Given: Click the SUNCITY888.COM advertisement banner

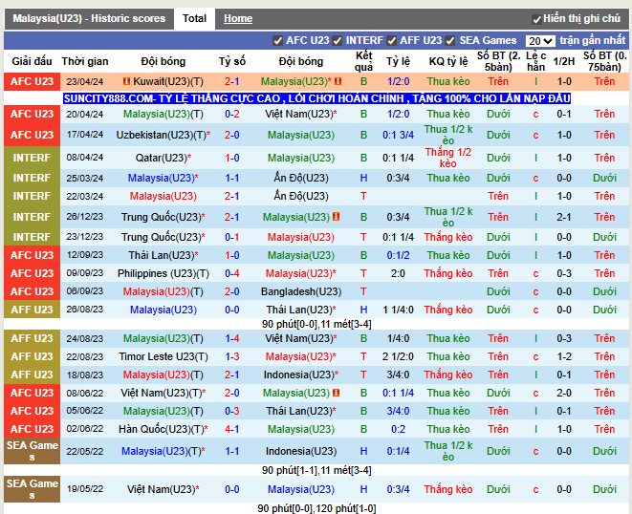Looking at the screenshot, I should click(316, 98).
